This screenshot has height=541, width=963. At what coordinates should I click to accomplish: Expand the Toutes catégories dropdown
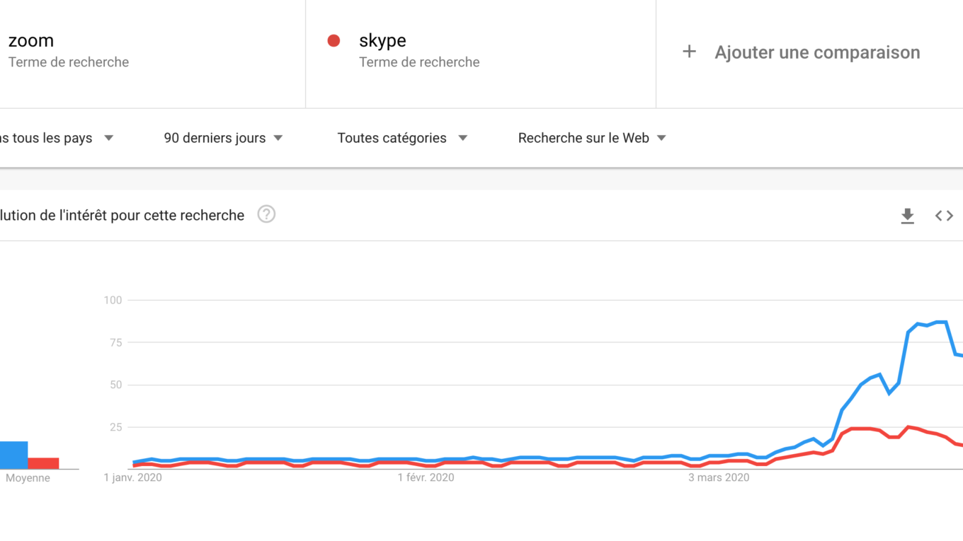coord(402,138)
